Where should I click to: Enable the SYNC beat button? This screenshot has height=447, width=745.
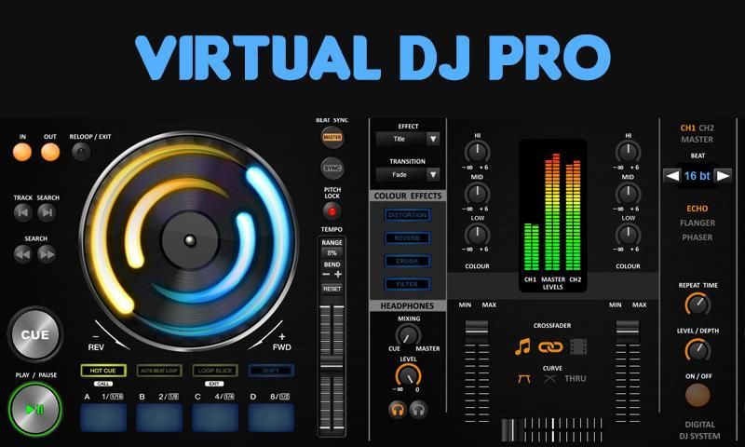coord(332,168)
